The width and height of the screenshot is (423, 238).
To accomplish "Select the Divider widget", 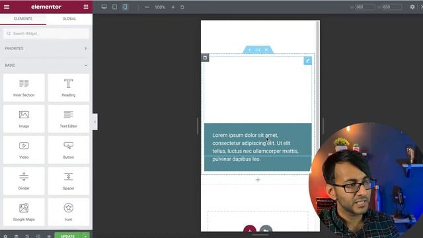I will [x=24, y=180].
